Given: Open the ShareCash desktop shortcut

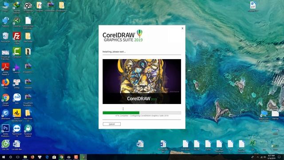Looking at the screenshot, I should coord(17,22).
